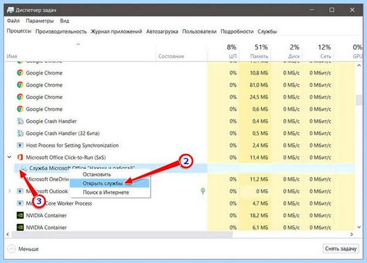Image resolution: width=367 pixels, height=263 pixels.
Task: Switch to the Пользователи tab
Action: click(x=199, y=32)
